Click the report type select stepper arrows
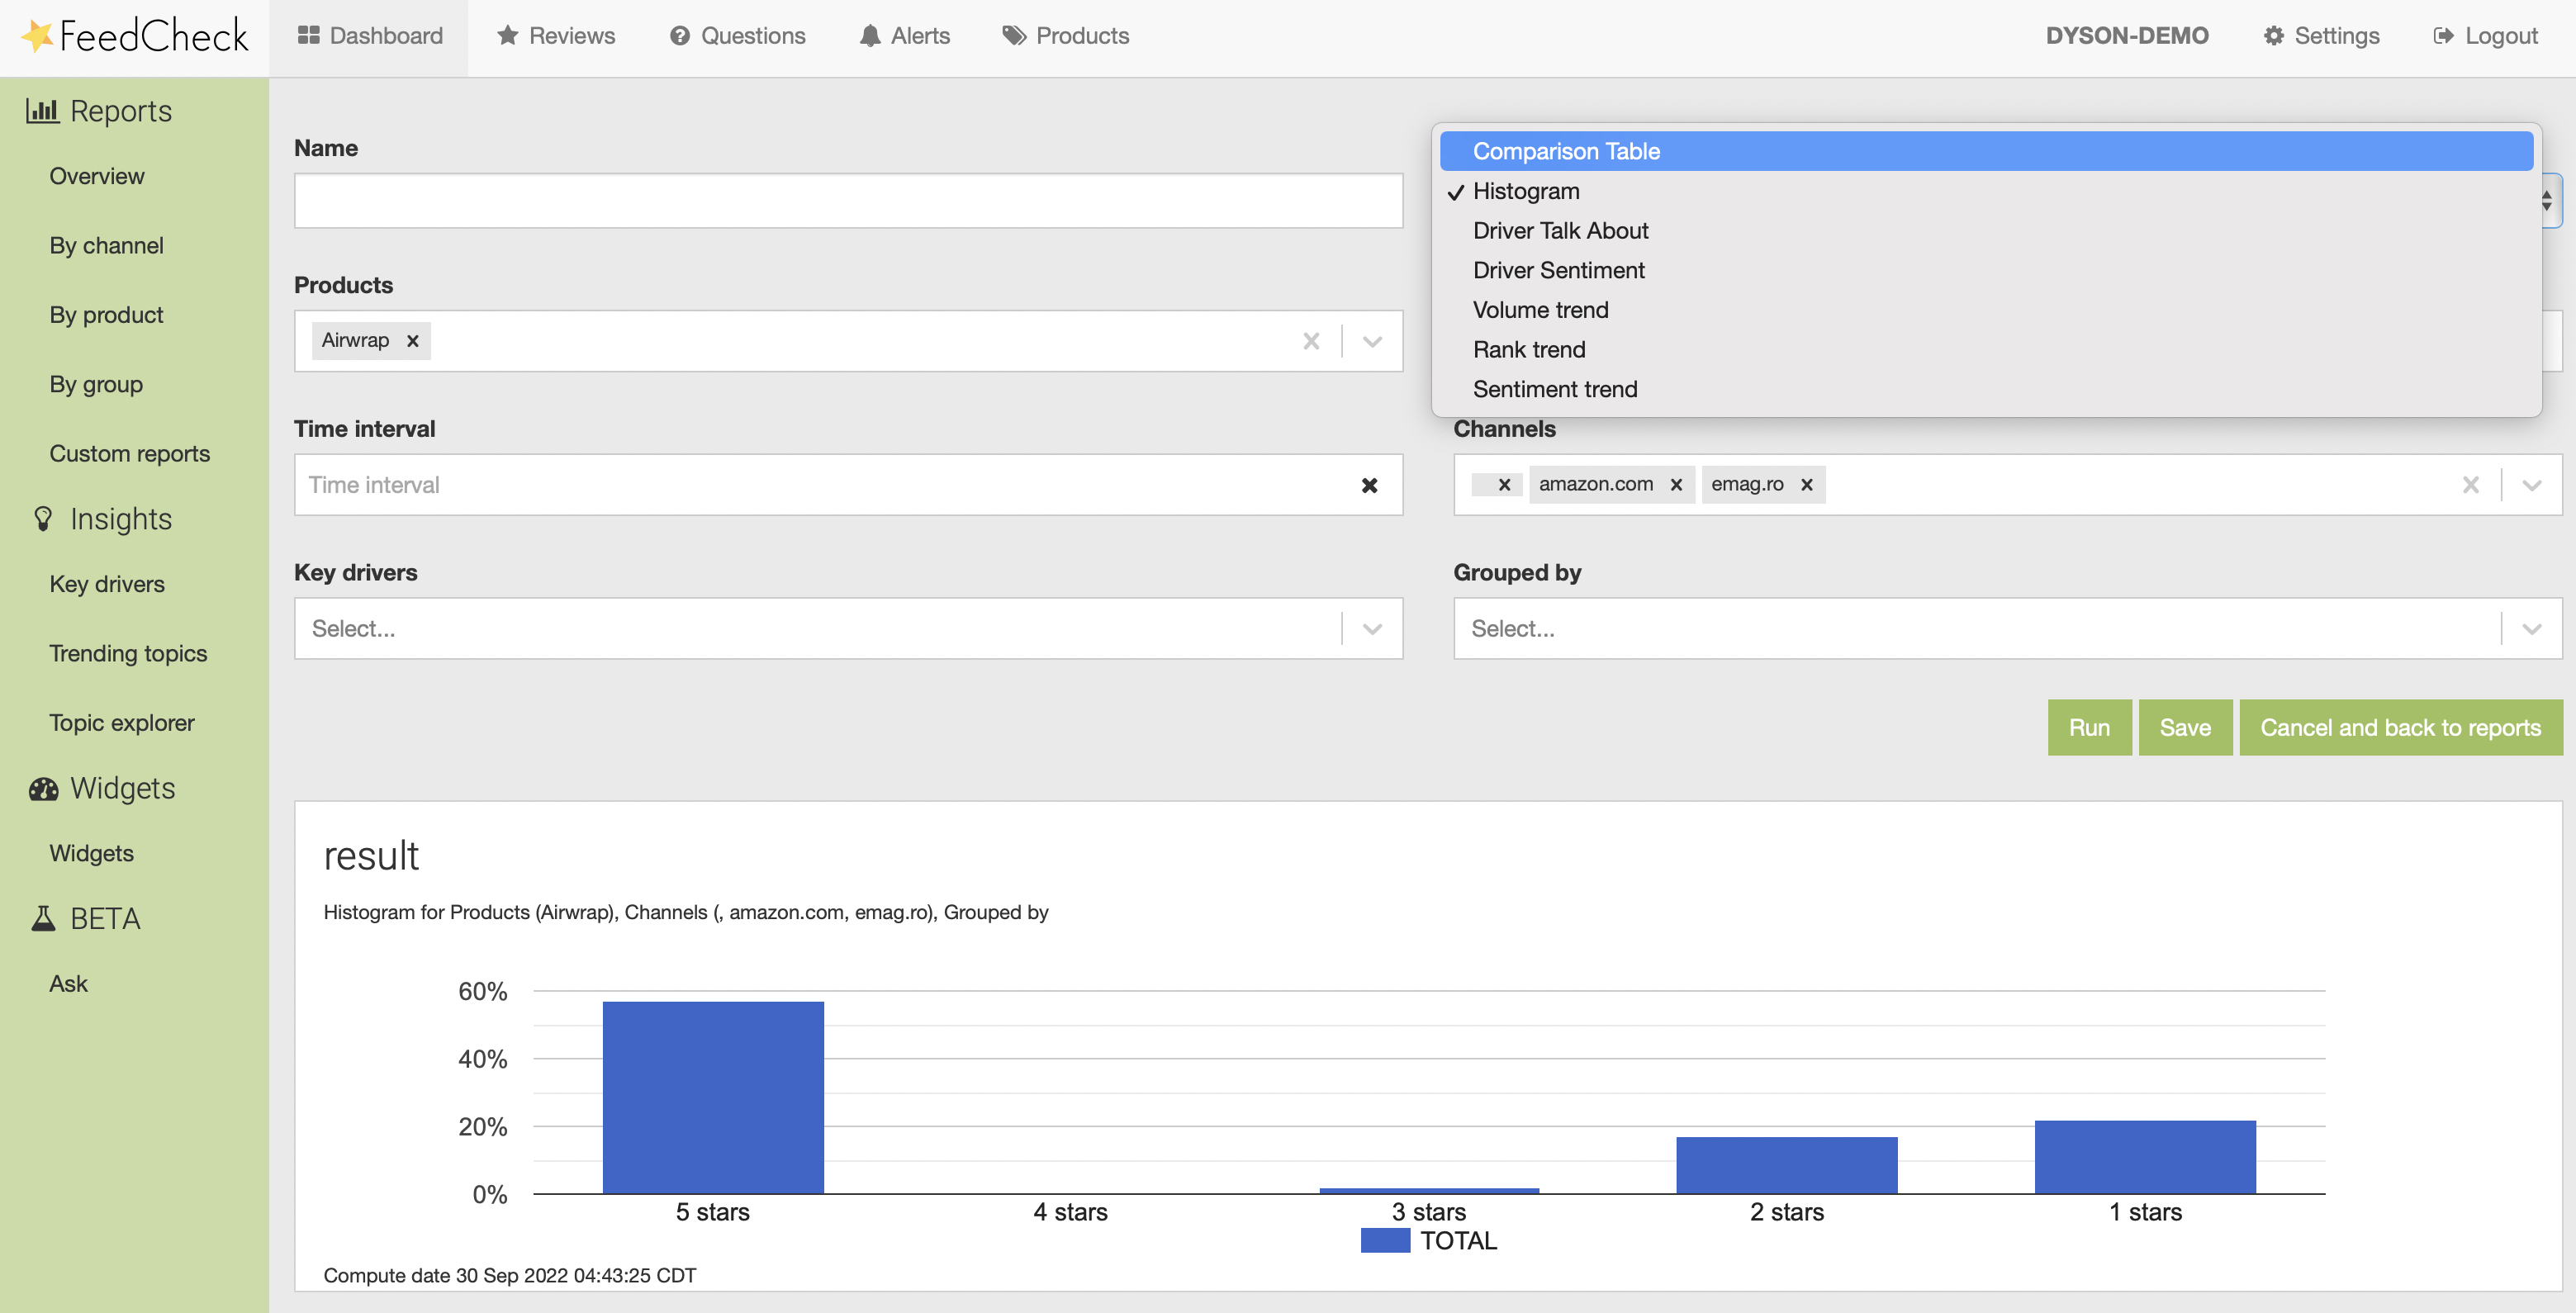The image size is (2576, 1313). (2547, 201)
